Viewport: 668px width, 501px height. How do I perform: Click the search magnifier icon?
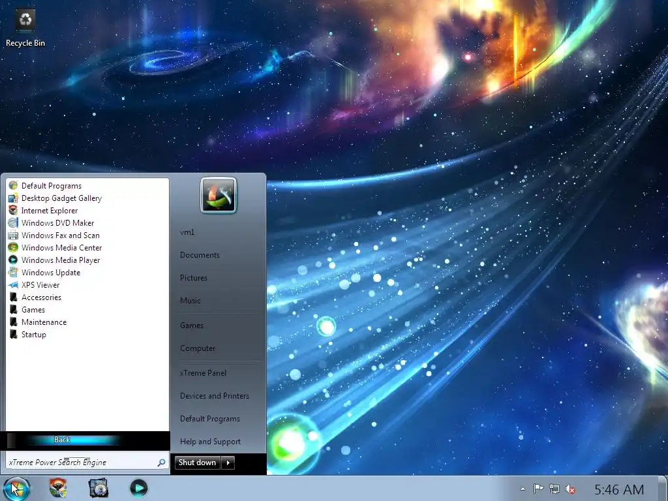click(x=162, y=463)
